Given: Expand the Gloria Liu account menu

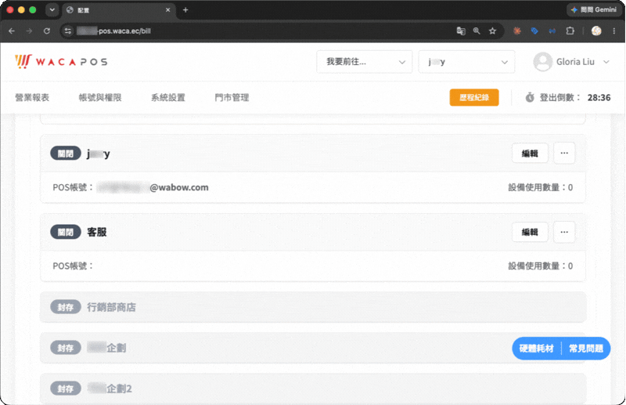Looking at the screenshot, I should click(x=606, y=62).
